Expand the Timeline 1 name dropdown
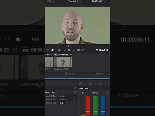The width and height of the screenshot is (155, 116). coord(81,1)
